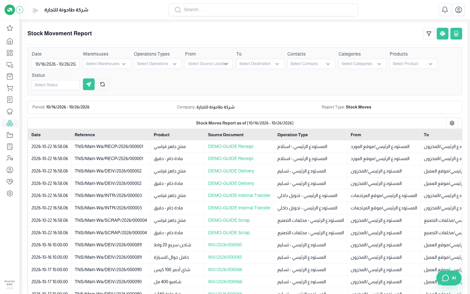
Task: Expand the sidebar using the chevron arrow
Action: pyautogui.click(x=20, y=10)
